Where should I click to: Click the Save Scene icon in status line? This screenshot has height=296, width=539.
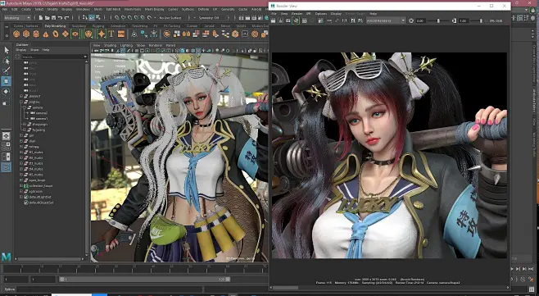click(x=53, y=17)
